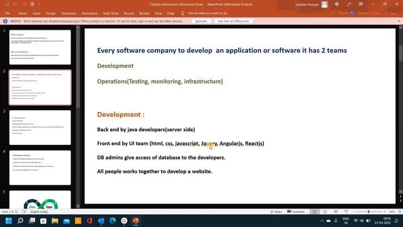Click the blue notice info icon
Image resolution: width=403 pixels, height=227 pixels.
point(5,21)
